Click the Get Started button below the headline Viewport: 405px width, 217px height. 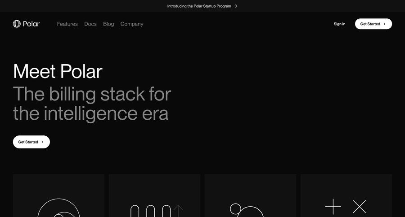point(31,142)
